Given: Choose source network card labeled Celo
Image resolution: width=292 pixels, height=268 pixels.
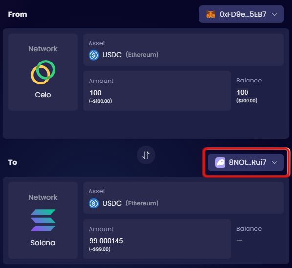Looking at the screenshot, I should point(43,72).
